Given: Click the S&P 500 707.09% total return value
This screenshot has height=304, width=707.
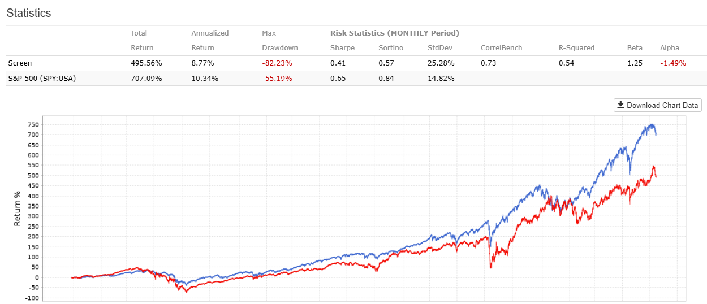Looking at the screenshot, I should [146, 78].
